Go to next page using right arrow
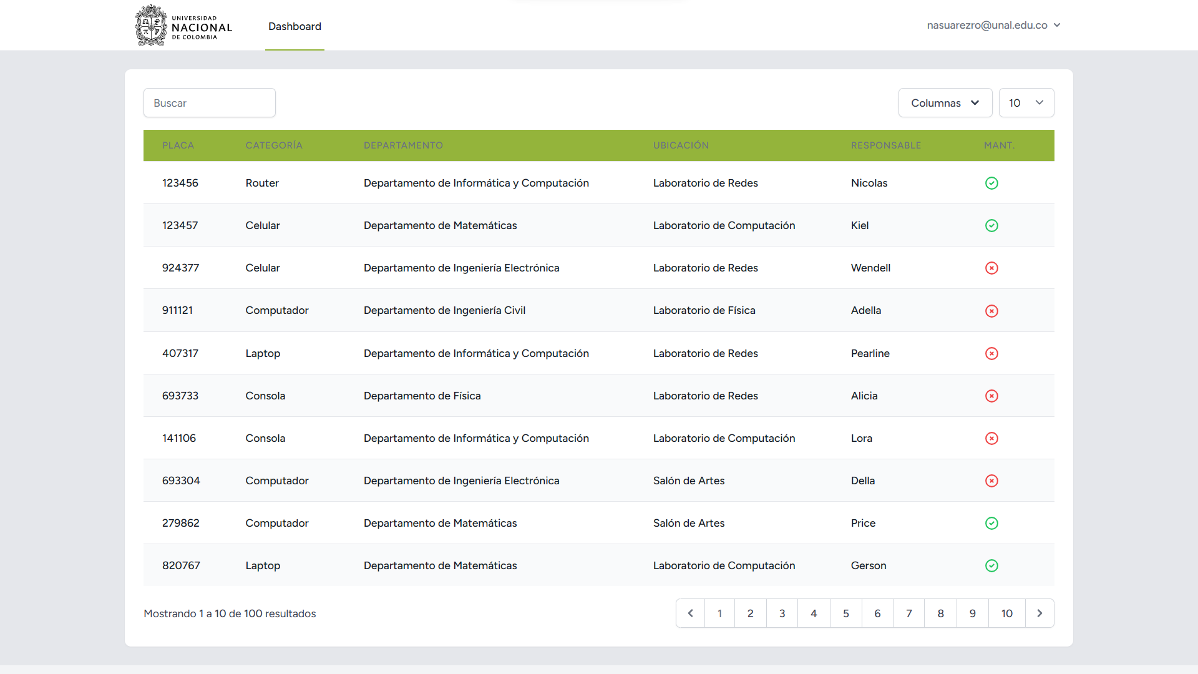This screenshot has width=1198, height=674. coord(1040,613)
